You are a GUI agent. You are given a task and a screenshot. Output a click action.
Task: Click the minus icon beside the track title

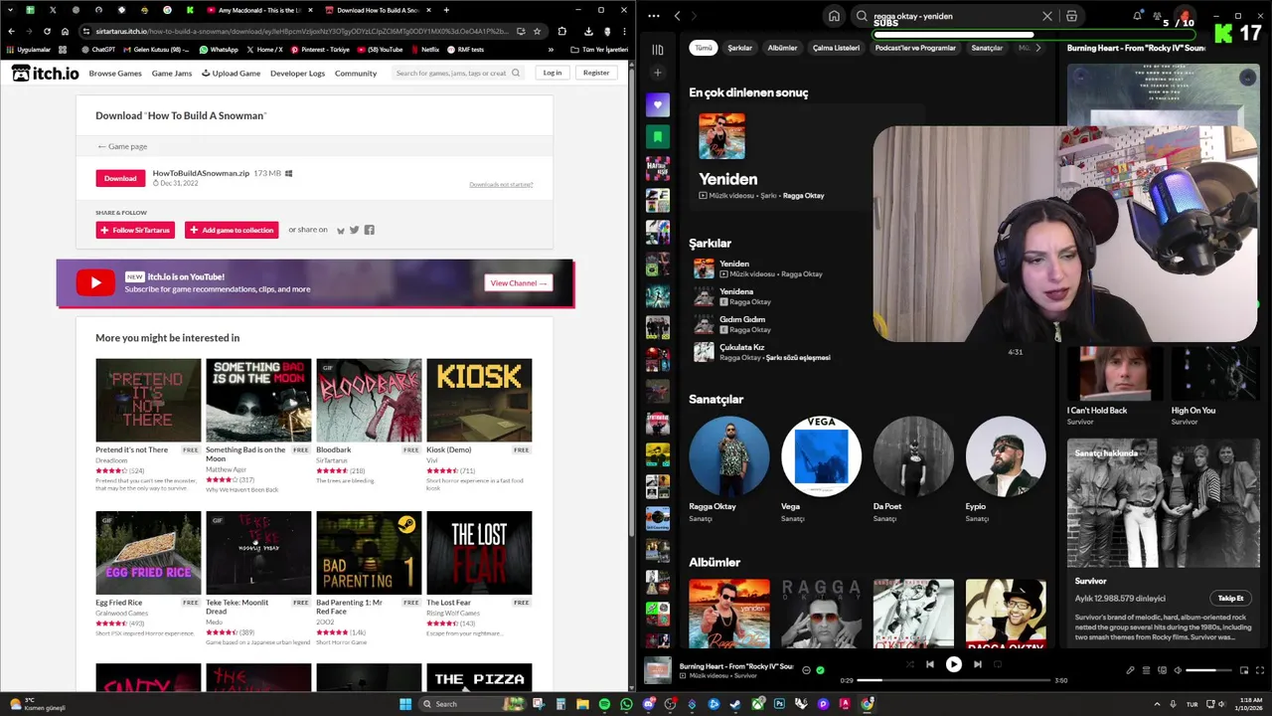pos(806,670)
